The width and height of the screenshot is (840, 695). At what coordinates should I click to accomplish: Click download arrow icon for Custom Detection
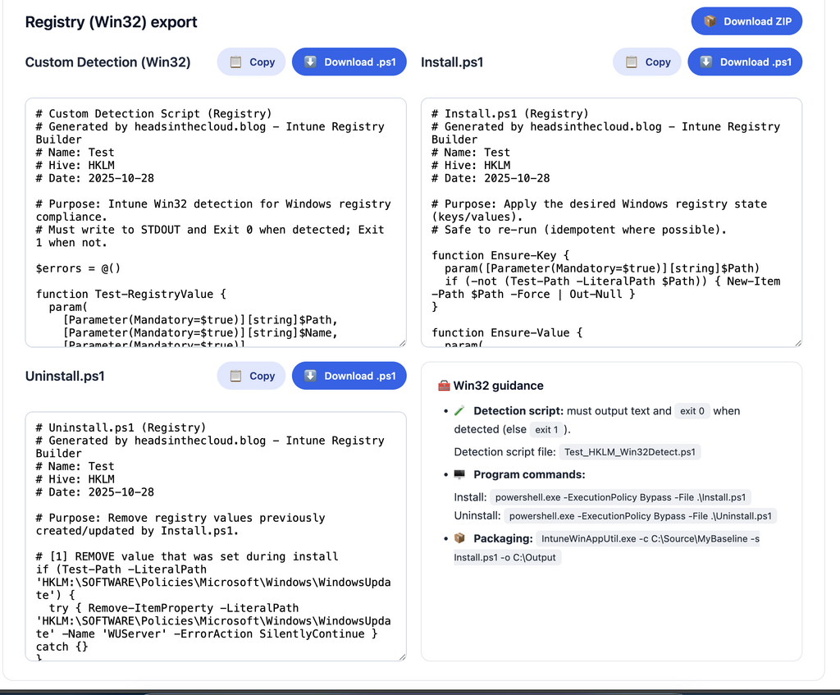pyautogui.click(x=311, y=62)
